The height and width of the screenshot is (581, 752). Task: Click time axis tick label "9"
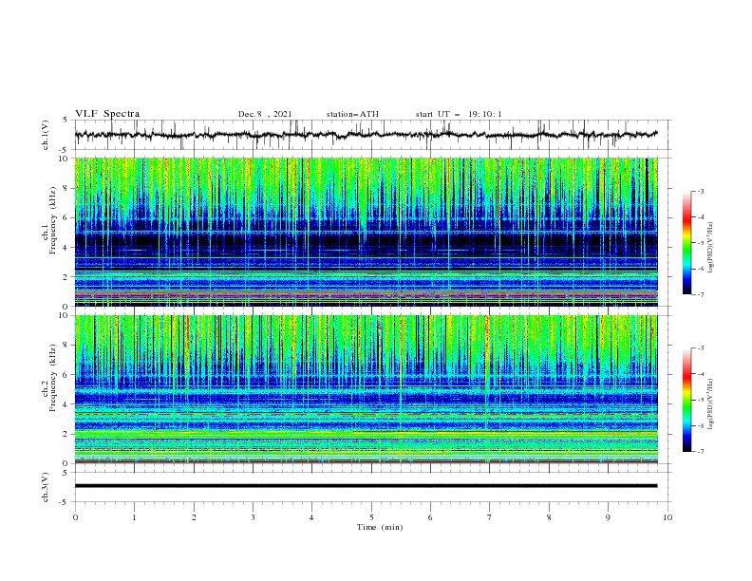pos(608,517)
